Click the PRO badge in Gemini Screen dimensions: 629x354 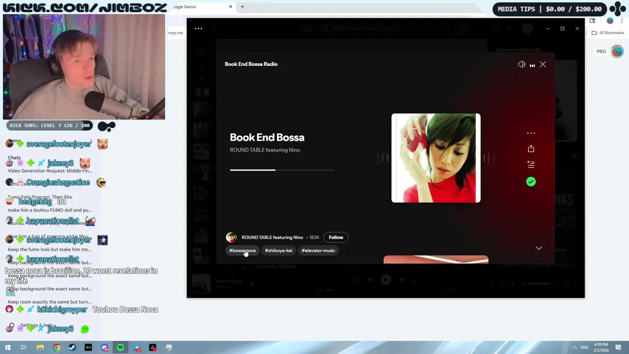click(601, 52)
